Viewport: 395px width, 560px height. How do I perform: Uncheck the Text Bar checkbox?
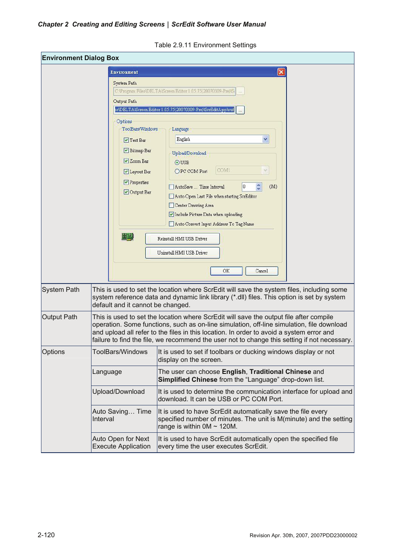point(126,140)
